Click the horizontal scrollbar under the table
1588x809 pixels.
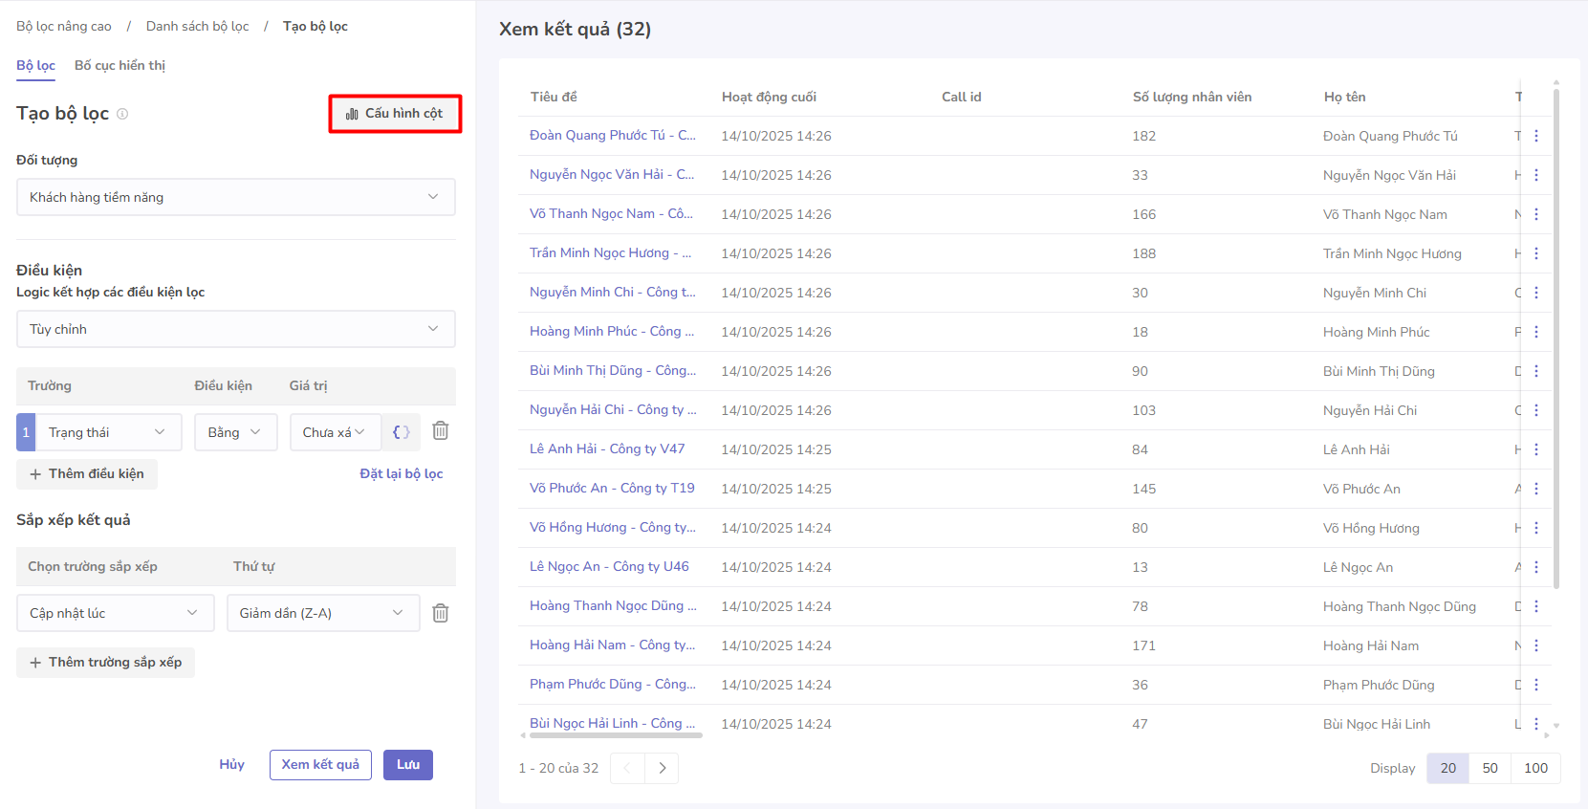(616, 735)
